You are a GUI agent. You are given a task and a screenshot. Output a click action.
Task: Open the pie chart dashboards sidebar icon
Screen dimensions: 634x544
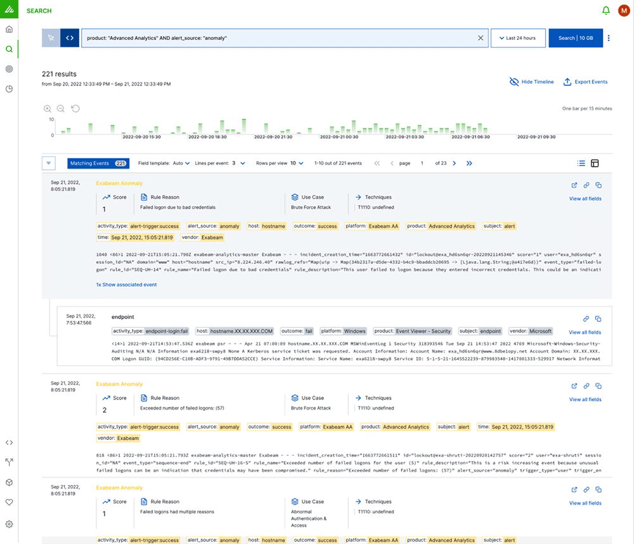tap(9, 89)
